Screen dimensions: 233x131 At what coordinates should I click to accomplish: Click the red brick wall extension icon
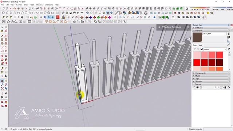pyautogui.click(x=58, y=17)
